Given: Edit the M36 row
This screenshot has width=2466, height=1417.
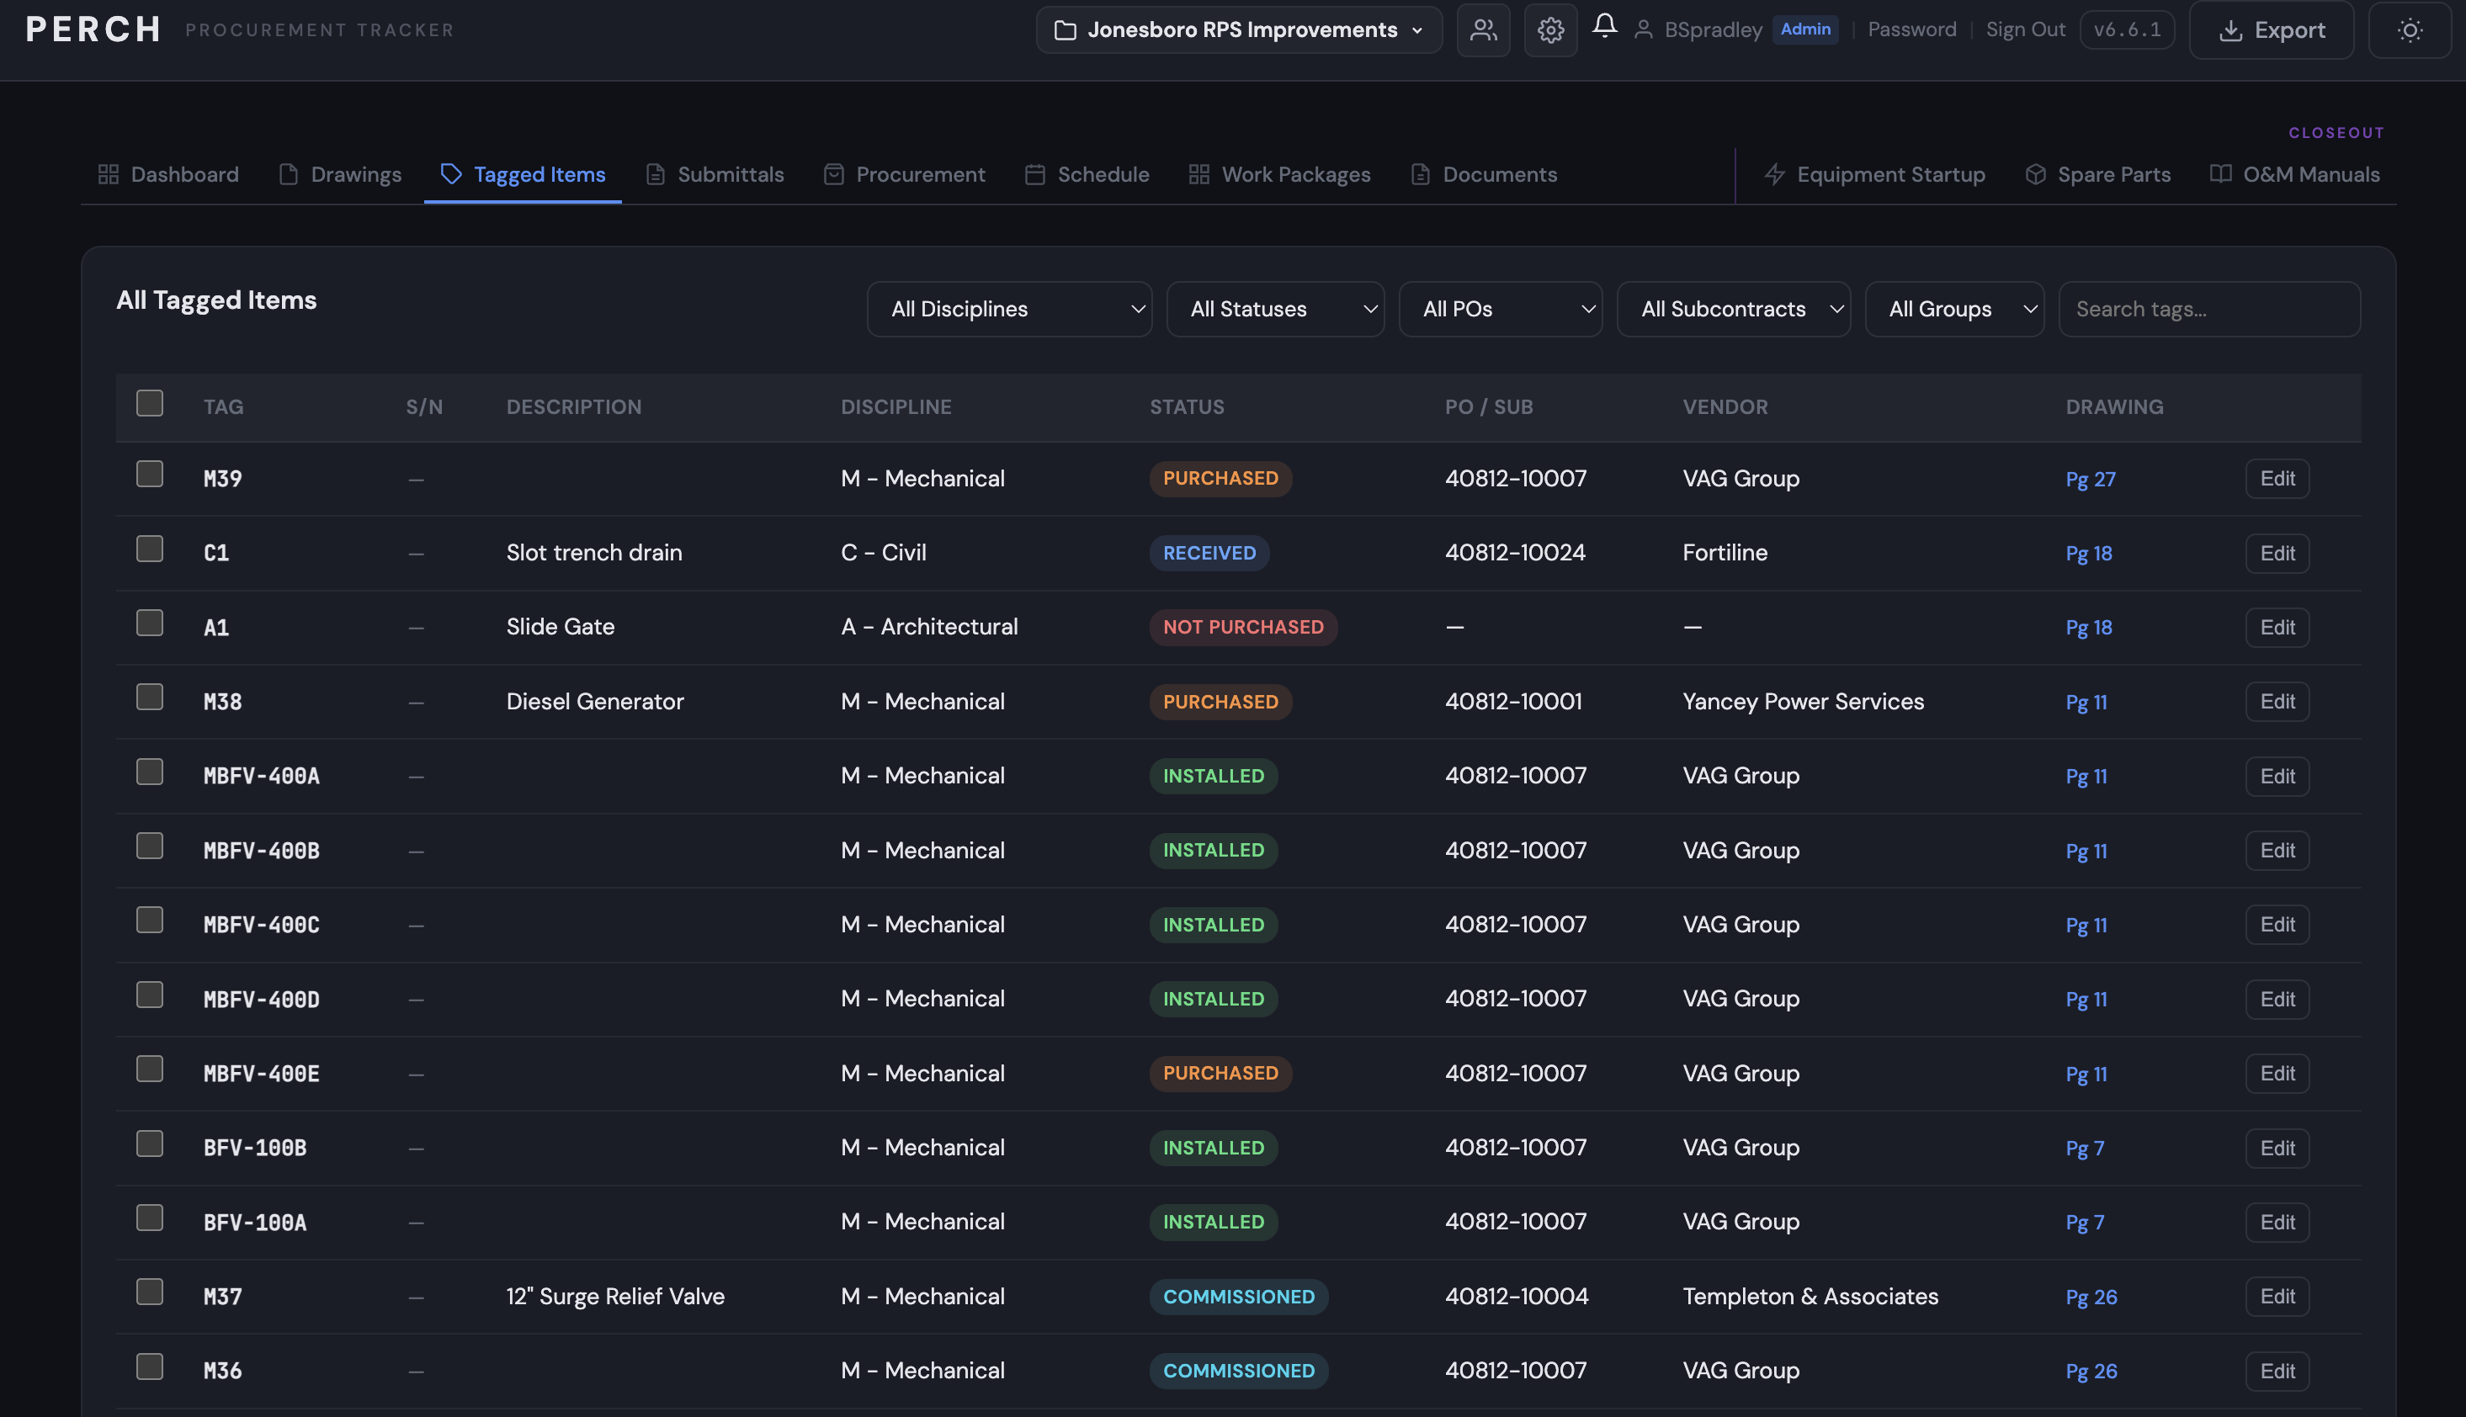Looking at the screenshot, I should [x=2277, y=1372].
